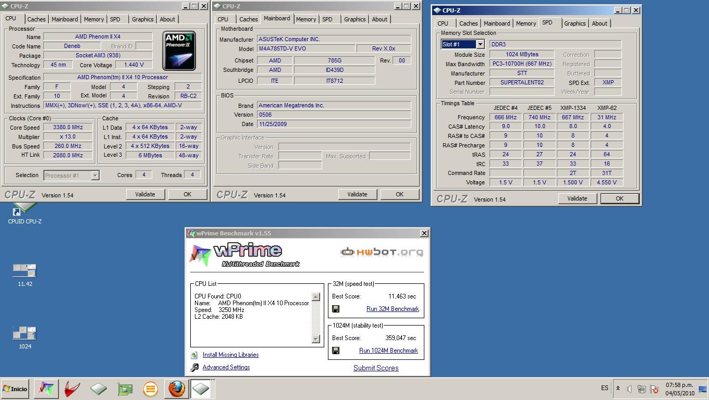Save the 1024M best score floppy icon
The image size is (709, 400).
pyautogui.click(x=336, y=351)
